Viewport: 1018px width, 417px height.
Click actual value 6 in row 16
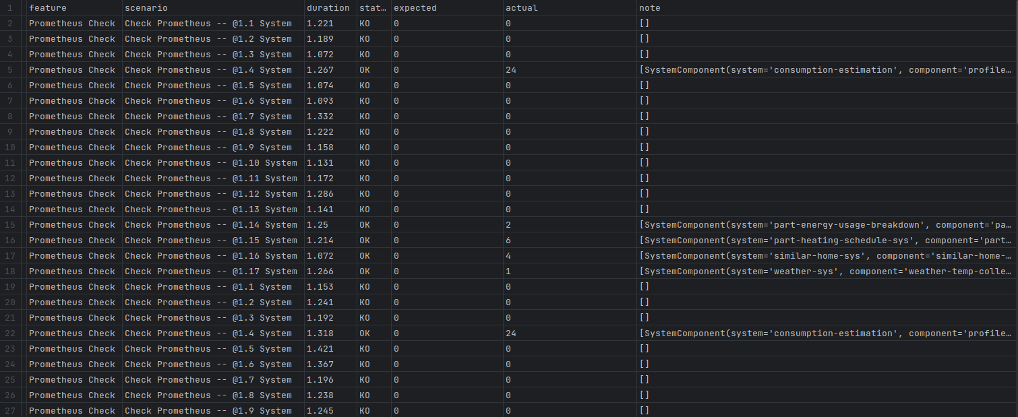[508, 240]
